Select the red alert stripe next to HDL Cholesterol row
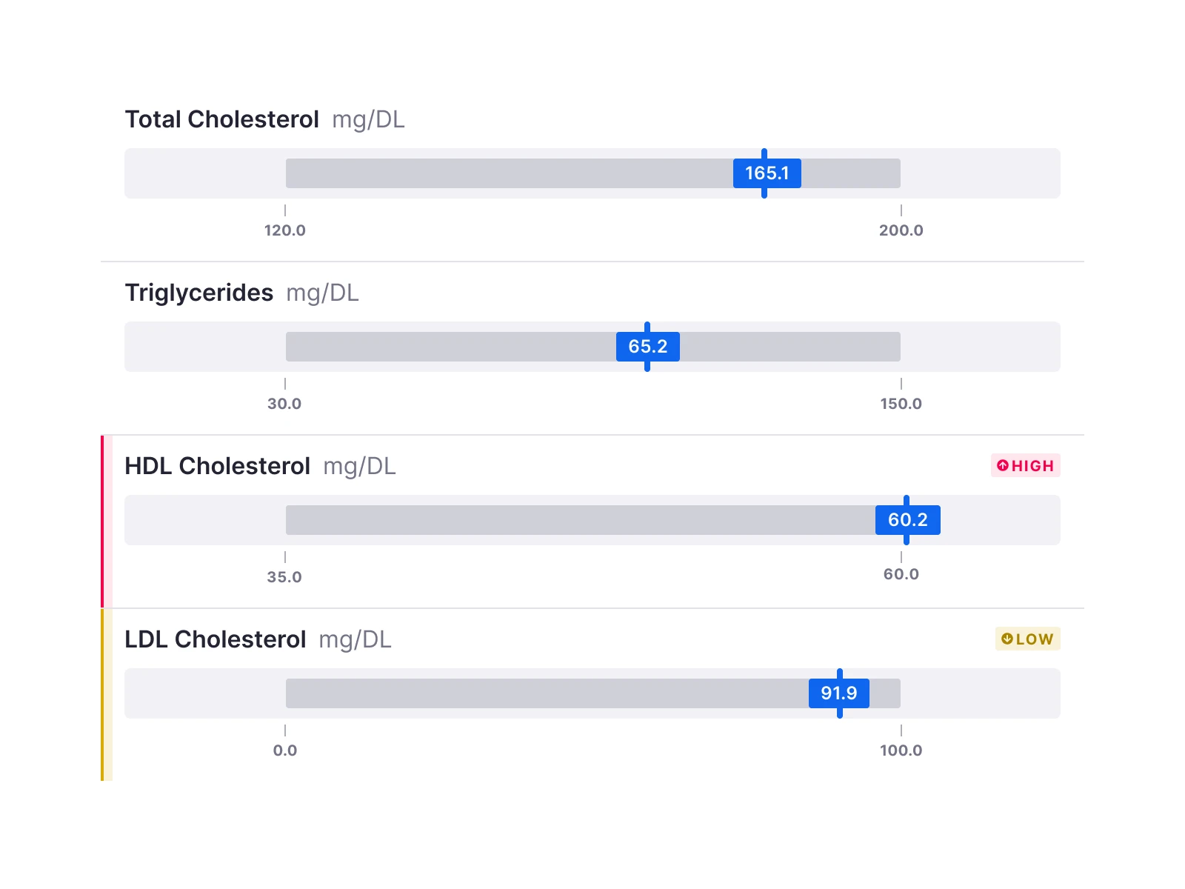Image resolution: width=1185 pixels, height=889 pixels. tap(104, 519)
